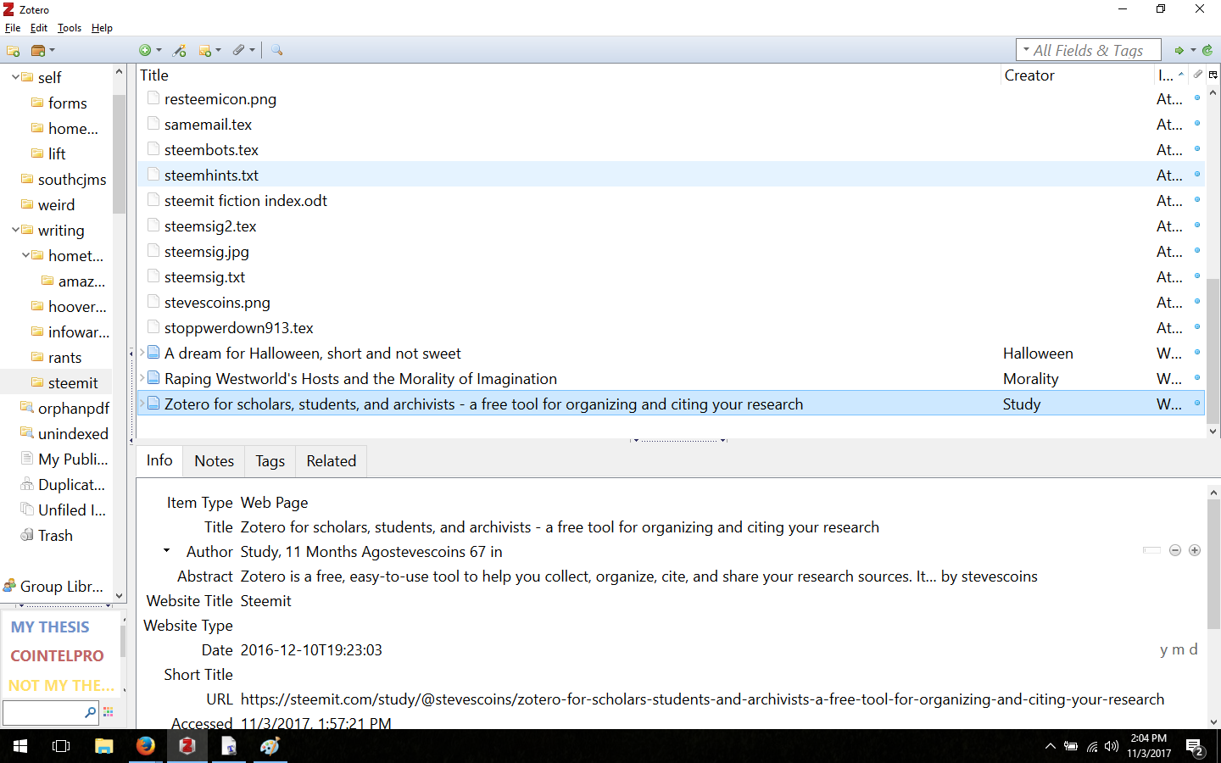The height and width of the screenshot is (763, 1221).
Task: Click the New Collection toolbar icon
Action: point(13,51)
